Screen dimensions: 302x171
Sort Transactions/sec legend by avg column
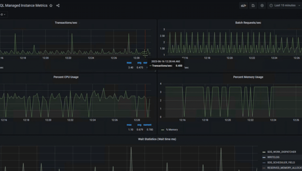[139, 63]
